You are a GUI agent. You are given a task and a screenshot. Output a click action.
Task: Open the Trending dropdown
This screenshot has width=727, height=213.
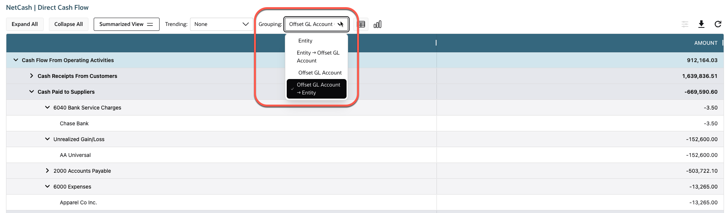pyautogui.click(x=221, y=24)
